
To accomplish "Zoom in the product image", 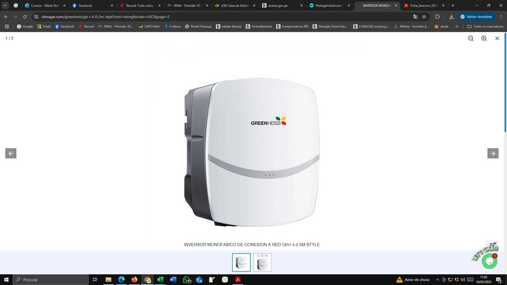I will point(484,38).
